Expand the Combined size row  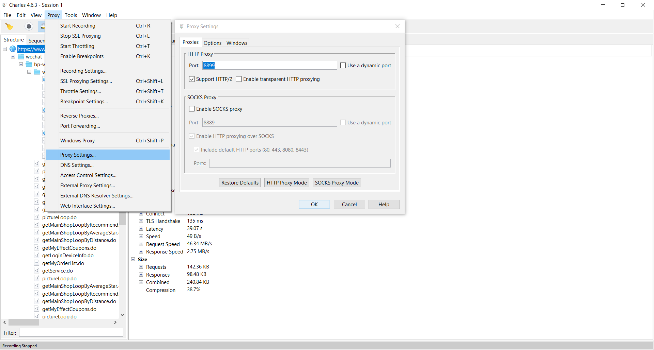coord(141,282)
